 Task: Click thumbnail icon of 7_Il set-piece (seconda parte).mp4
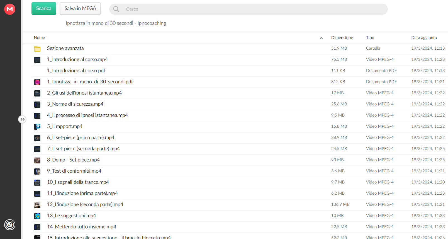pyautogui.click(x=37, y=149)
